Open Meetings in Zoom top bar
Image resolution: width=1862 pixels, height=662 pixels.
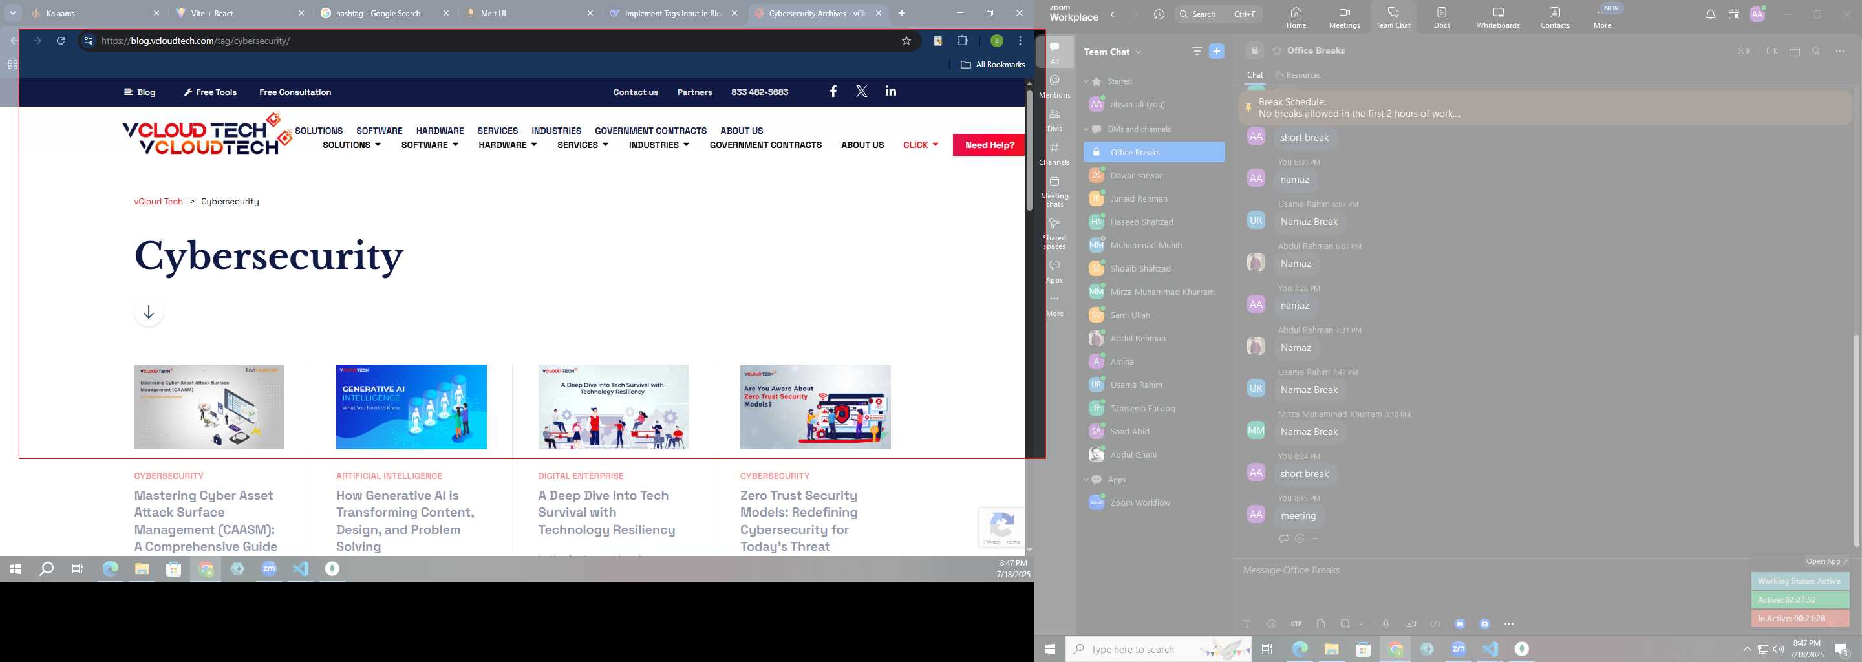pyautogui.click(x=1345, y=17)
